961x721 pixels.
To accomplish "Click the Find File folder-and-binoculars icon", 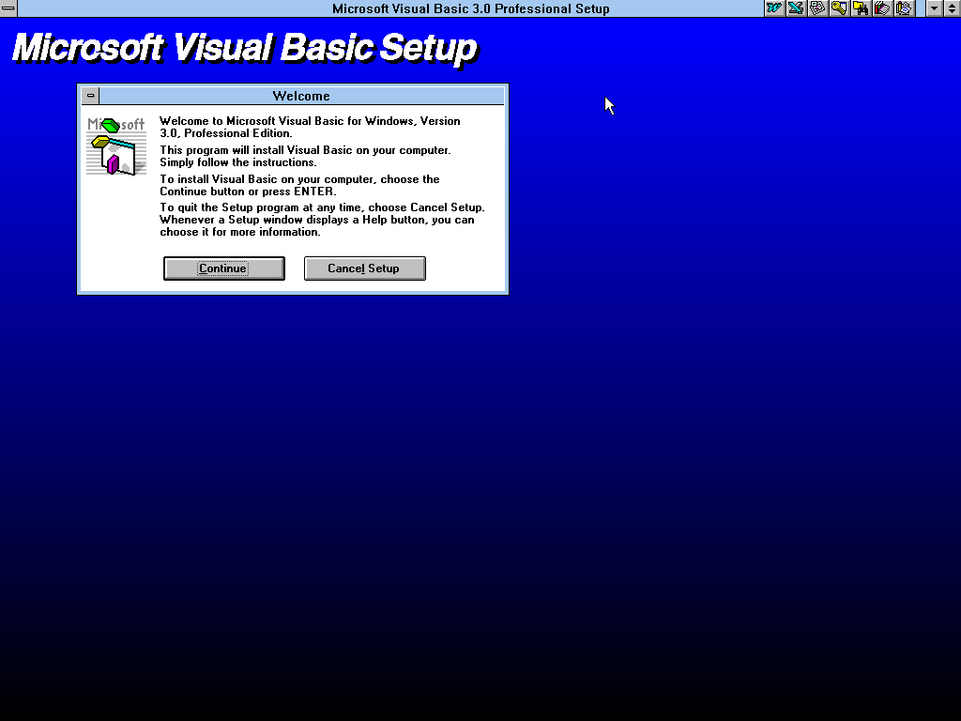I will (861, 8).
